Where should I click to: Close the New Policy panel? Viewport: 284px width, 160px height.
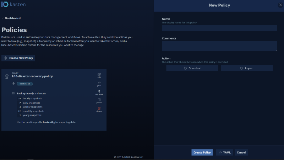pos(280,5)
